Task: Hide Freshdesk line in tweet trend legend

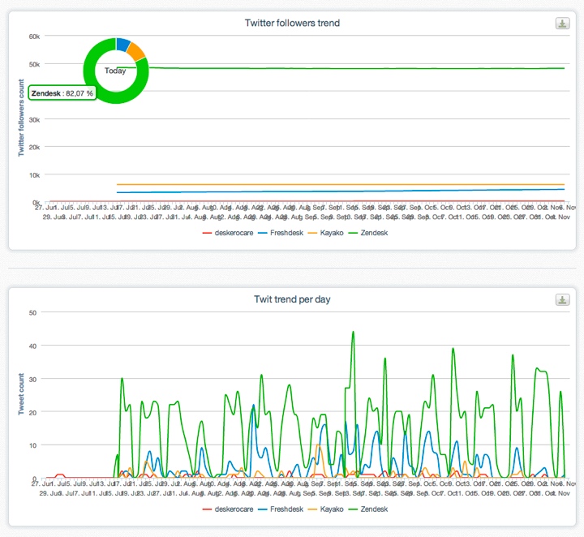Action: click(281, 509)
